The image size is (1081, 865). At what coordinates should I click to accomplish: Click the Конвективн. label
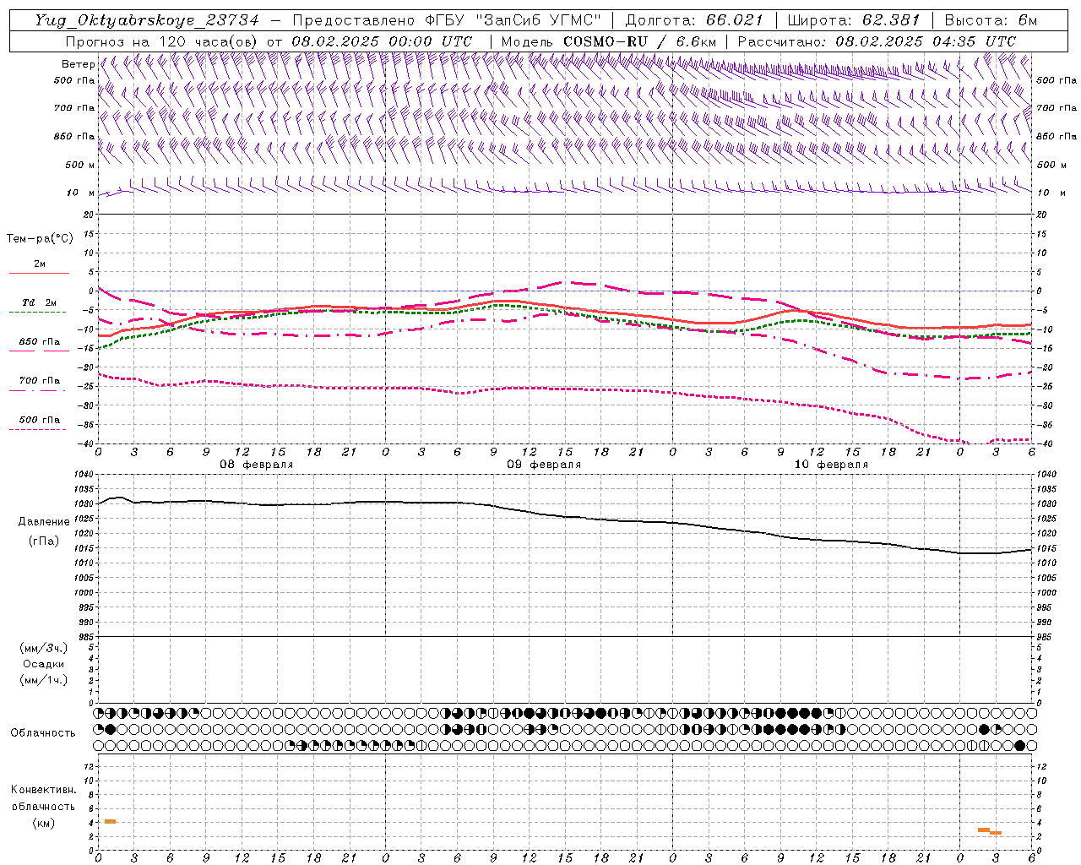43,790
